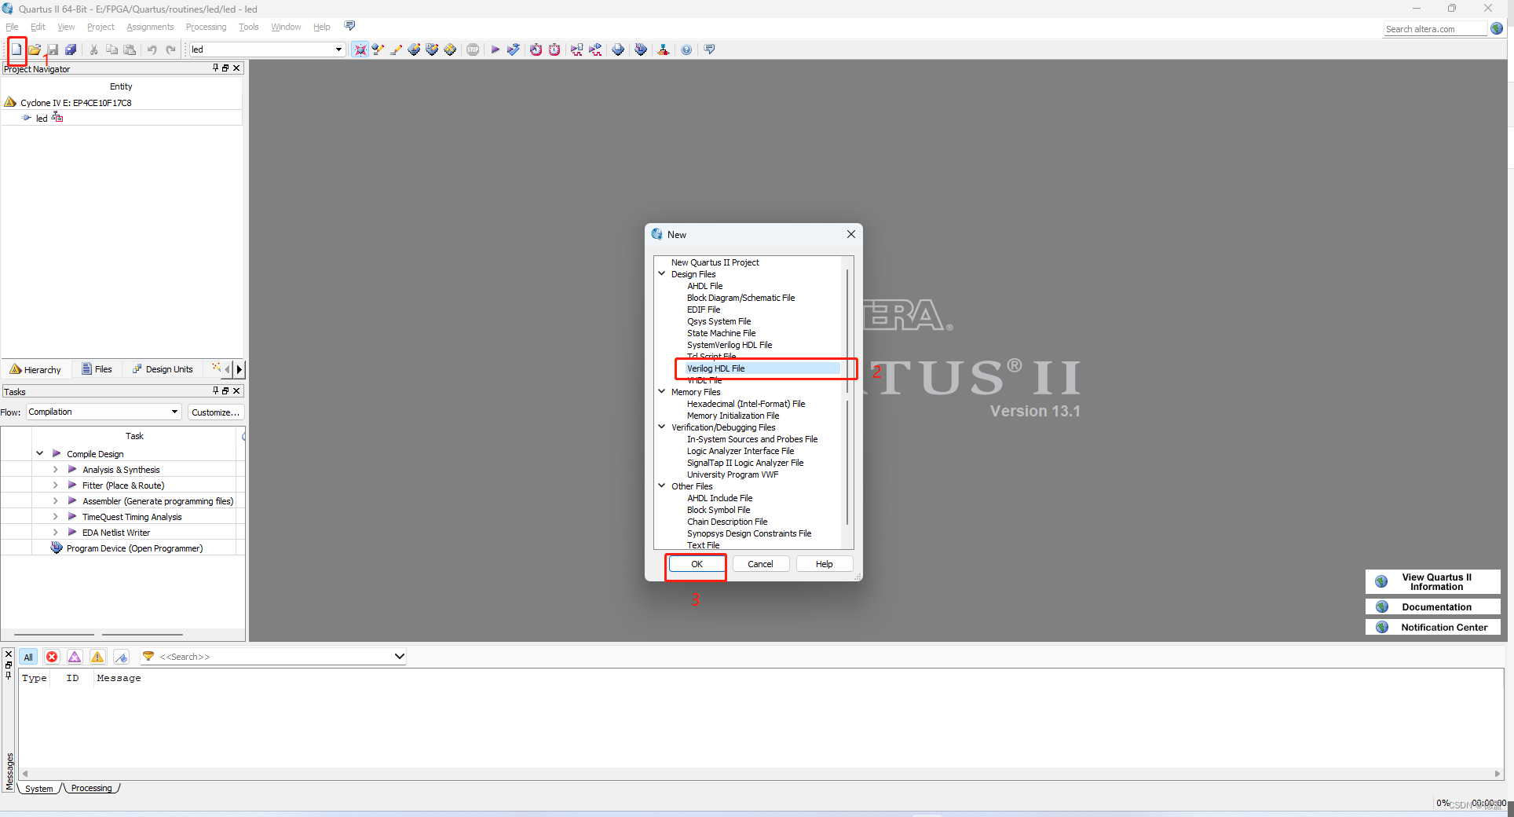Viewport: 1514px width, 817px height.
Task: Click Help in the New dialog
Action: (824, 564)
